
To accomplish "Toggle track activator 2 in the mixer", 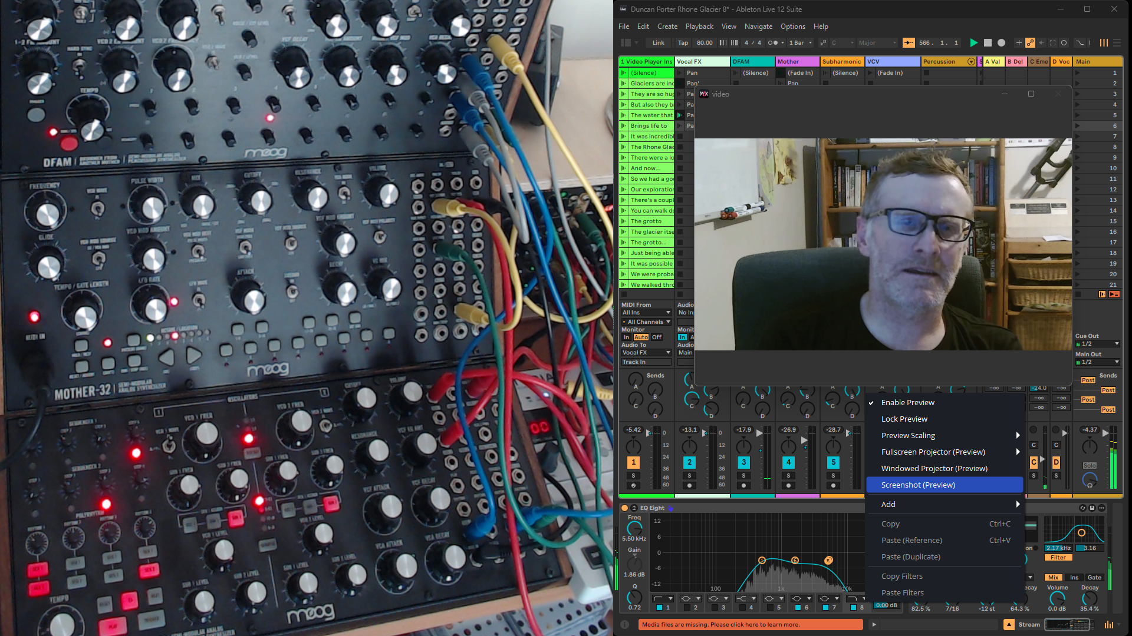I will pyautogui.click(x=689, y=463).
